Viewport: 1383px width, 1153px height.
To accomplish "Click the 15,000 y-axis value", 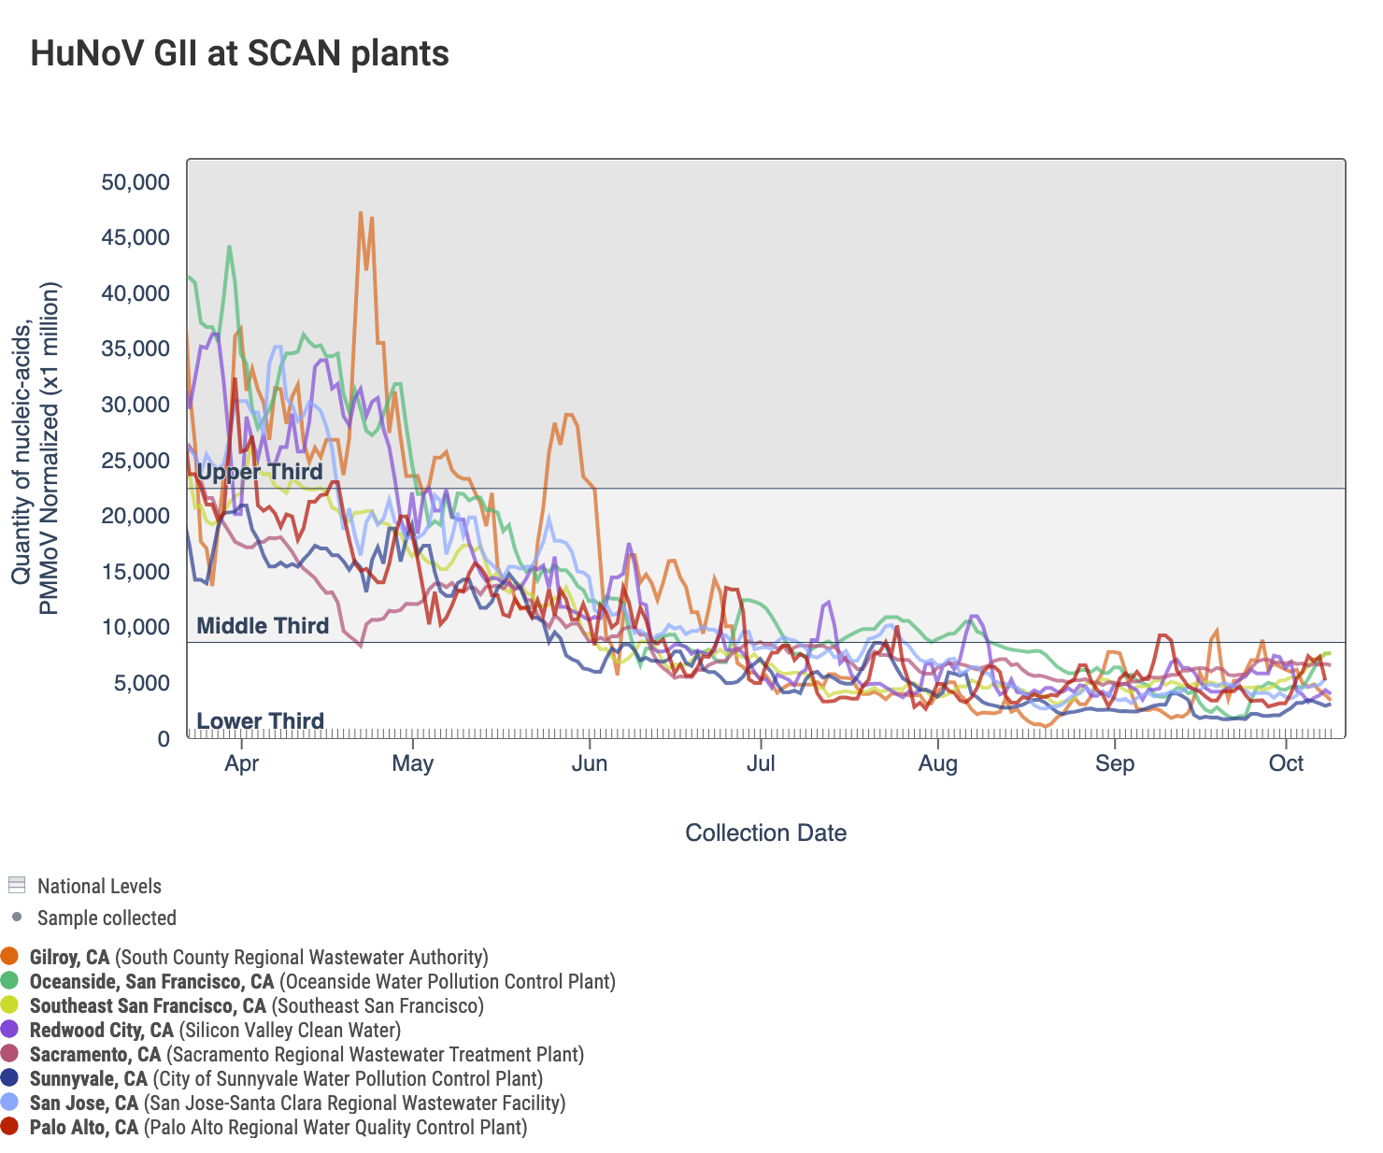I will click(135, 572).
